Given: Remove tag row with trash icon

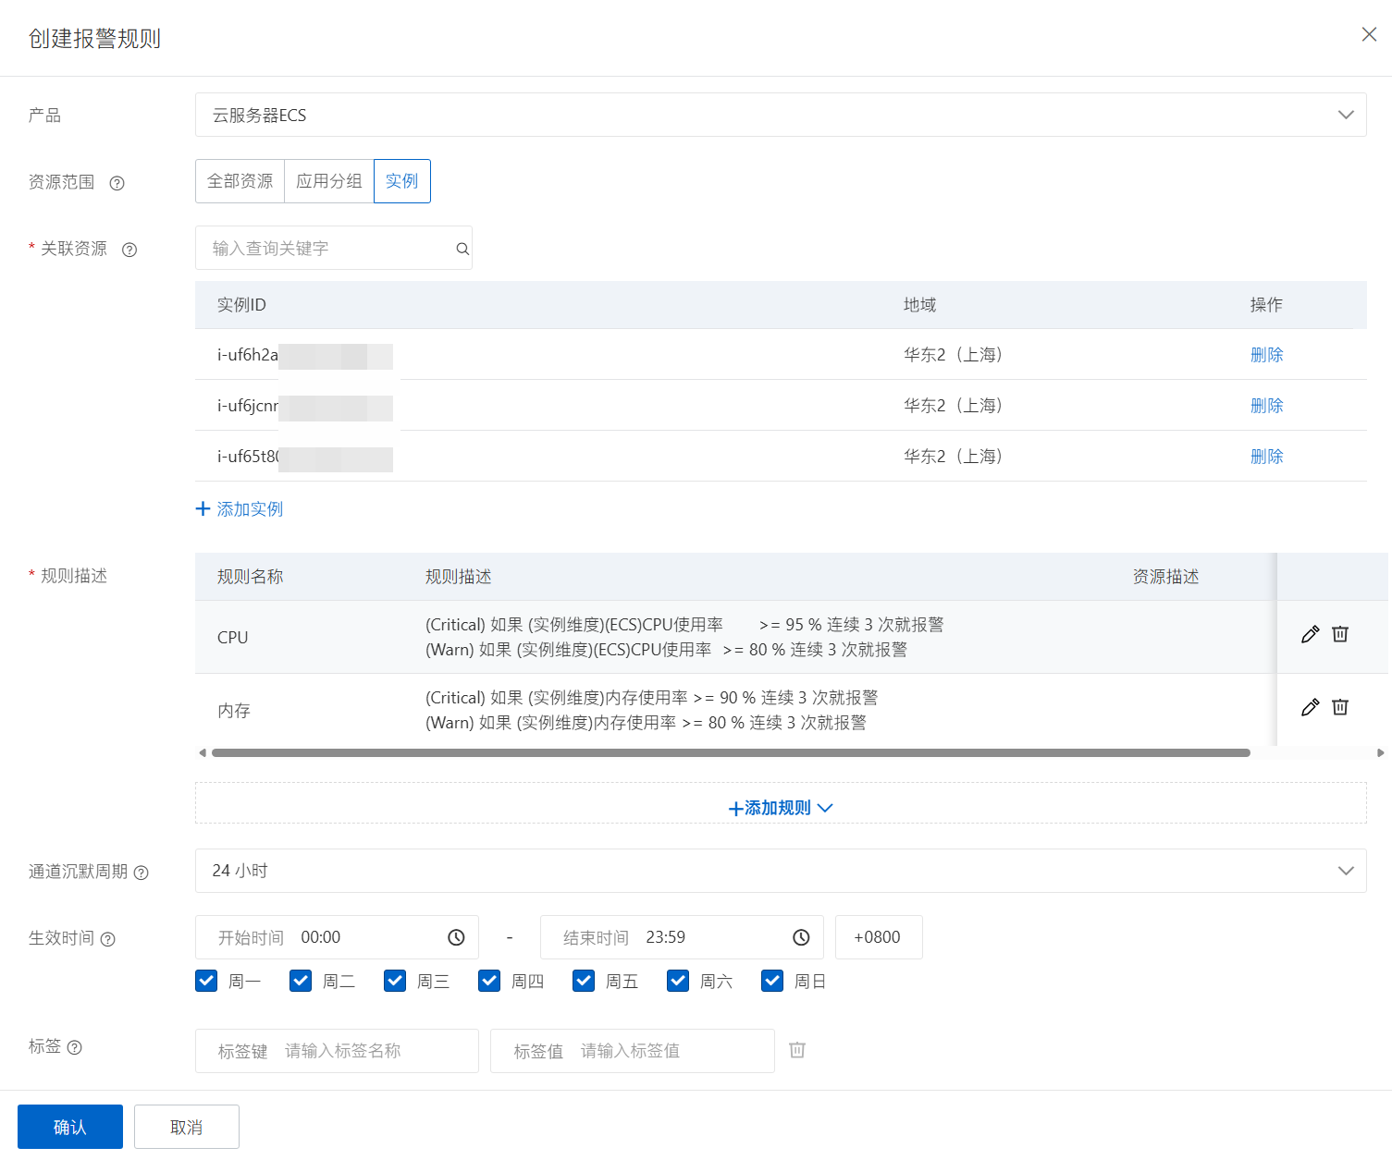Looking at the screenshot, I should click(x=797, y=1050).
